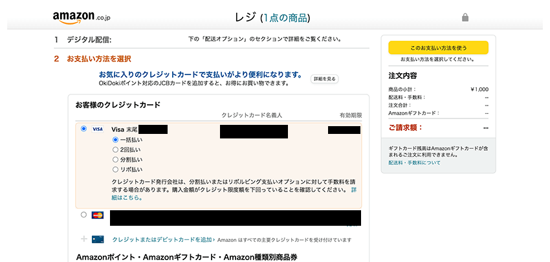Click お客様のクレジットカード heading
This screenshot has height=262, width=550.
(118, 105)
